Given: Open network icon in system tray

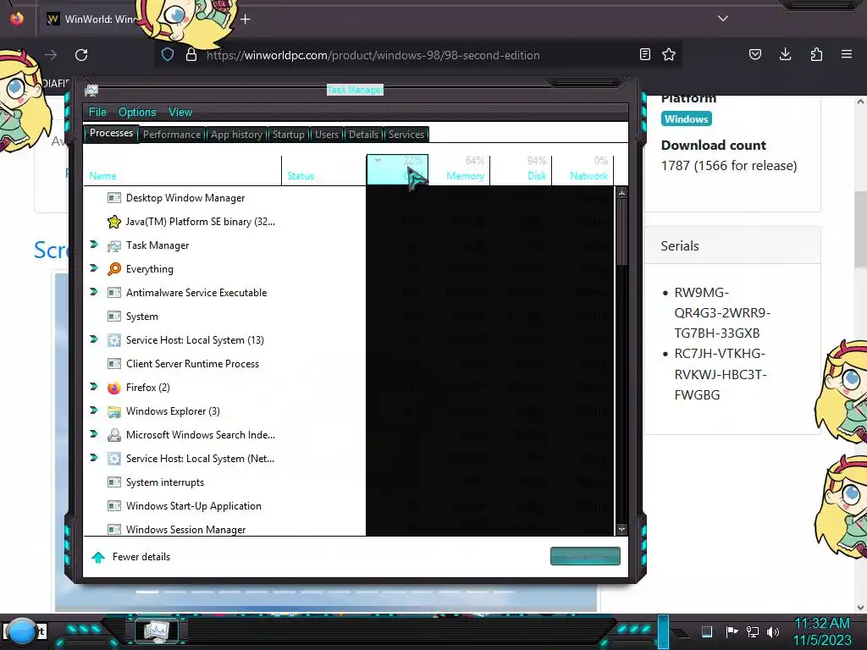Looking at the screenshot, I should pos(753,631).
